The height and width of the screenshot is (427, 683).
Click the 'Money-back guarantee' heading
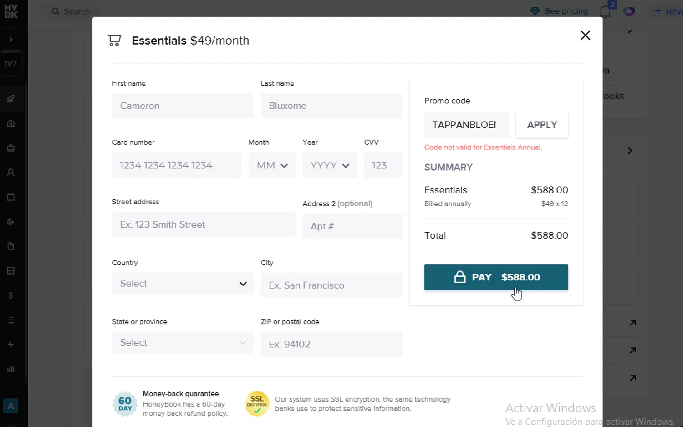tap(181, 394)
